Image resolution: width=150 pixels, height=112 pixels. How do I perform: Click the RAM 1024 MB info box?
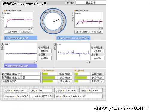click(x=91, y=90)
